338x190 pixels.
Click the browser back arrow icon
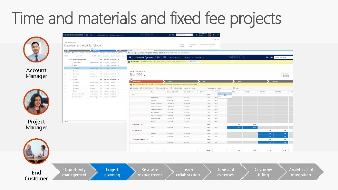click(129, 53)
